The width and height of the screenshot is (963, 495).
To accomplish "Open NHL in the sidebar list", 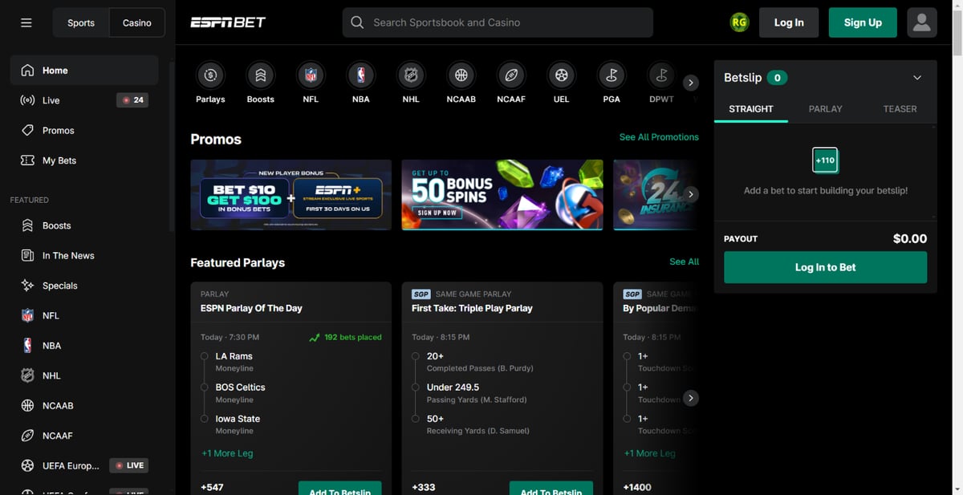I will click(x=84, y=375).
